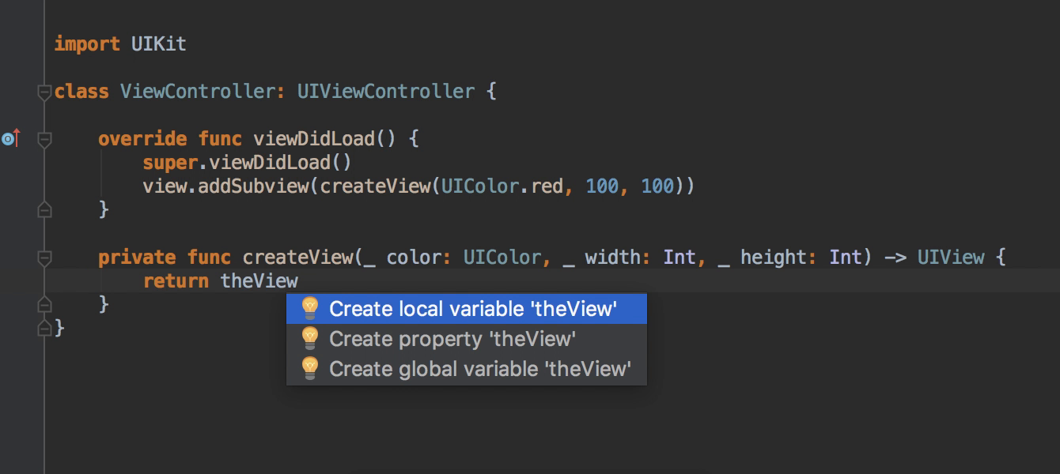Collapse the ViewController class fold marker
Viewport: 1060px width, 474px height.
coord(45,92)
